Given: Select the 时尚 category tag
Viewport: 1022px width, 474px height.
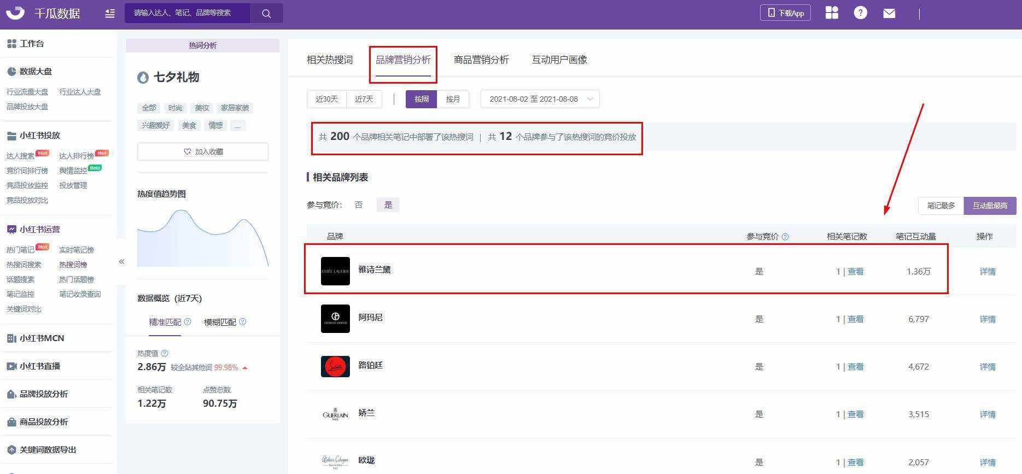Looking at the screenshot, I should click(x=175, y=108).
